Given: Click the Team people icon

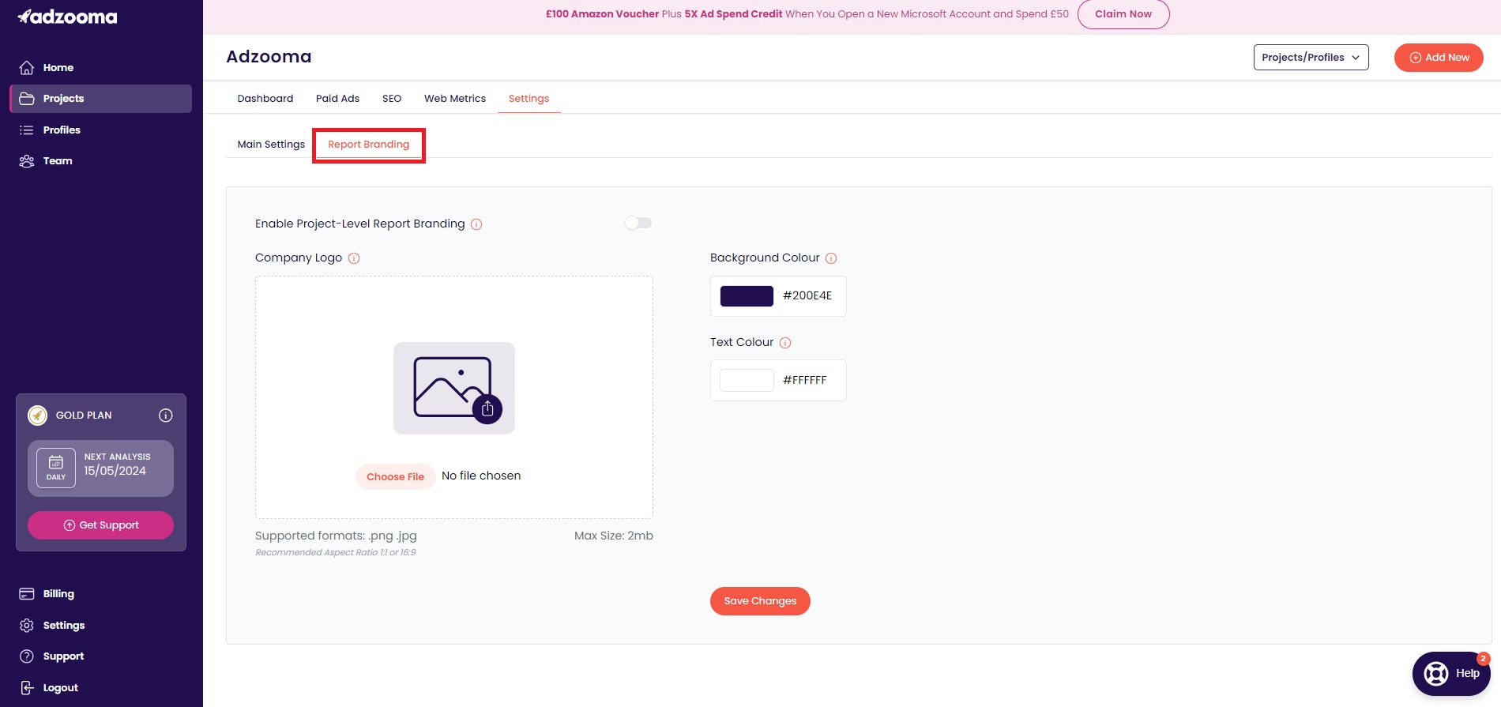Looking at the screenshot, I should coord(27,161).
